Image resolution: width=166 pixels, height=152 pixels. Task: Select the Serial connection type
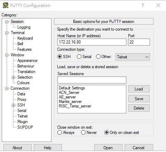click(79, 57)
